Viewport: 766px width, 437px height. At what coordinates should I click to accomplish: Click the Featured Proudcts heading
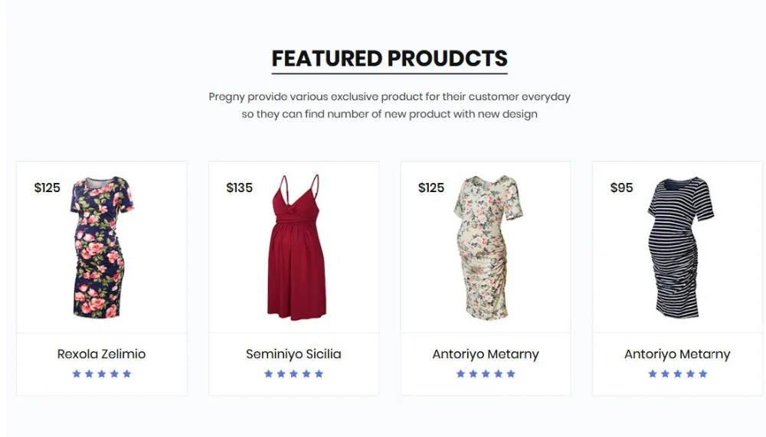(x=389, y=59)
